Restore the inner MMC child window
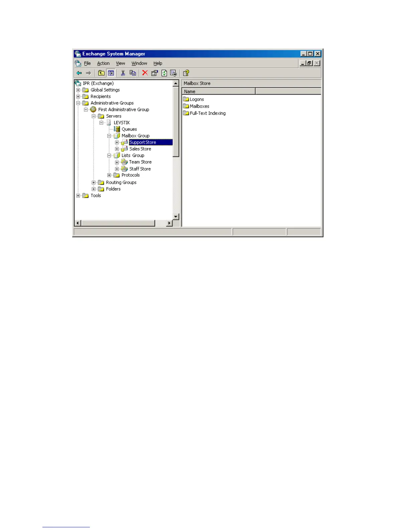409x530 pixels. [310, 63]
